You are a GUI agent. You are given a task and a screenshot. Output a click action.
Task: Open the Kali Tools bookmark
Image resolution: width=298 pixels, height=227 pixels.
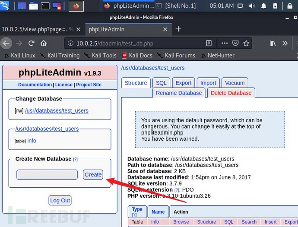click(100, 55)
